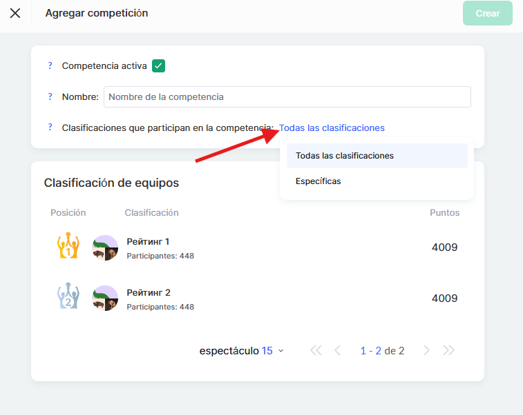Click the help icon beside Competencia activa
Screen dimensions: 523x415
(50, 66)
